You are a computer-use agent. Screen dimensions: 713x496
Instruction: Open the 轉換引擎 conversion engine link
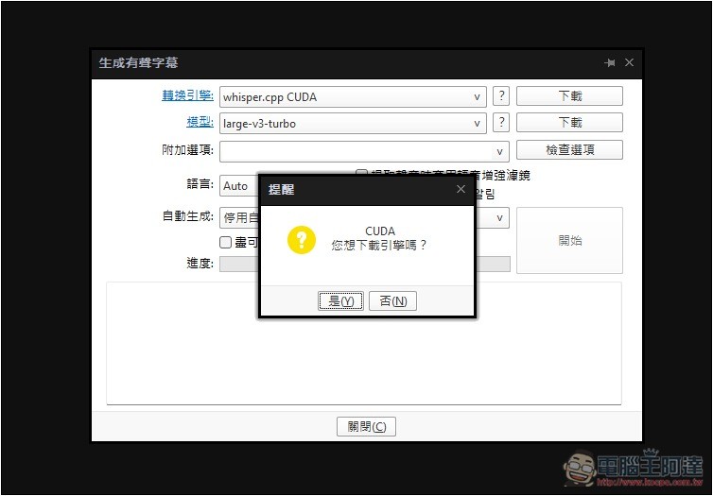pyautogui.click(x=187, y=95)
